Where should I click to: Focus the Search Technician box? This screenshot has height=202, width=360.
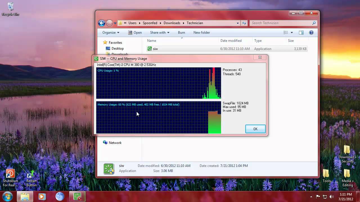pos(284,23)
